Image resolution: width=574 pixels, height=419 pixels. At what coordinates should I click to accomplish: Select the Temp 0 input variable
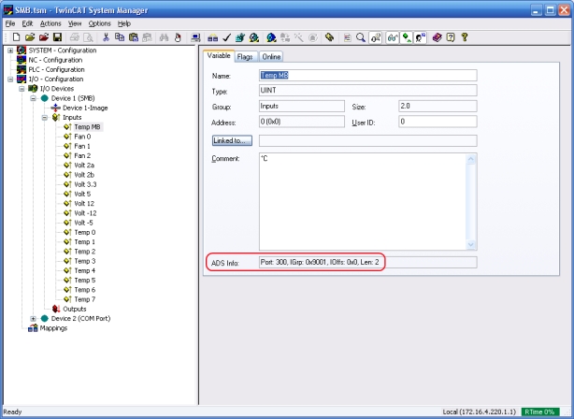point(84,232)
